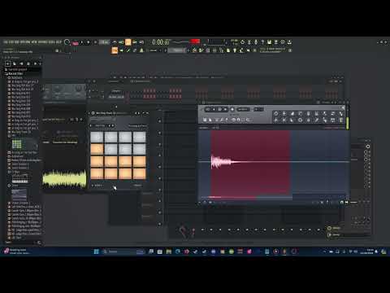Toggle the orange highlighted button beside tempo
This screenshot has width=390, height=293.
pyautogui.click(x=128, y=42)
